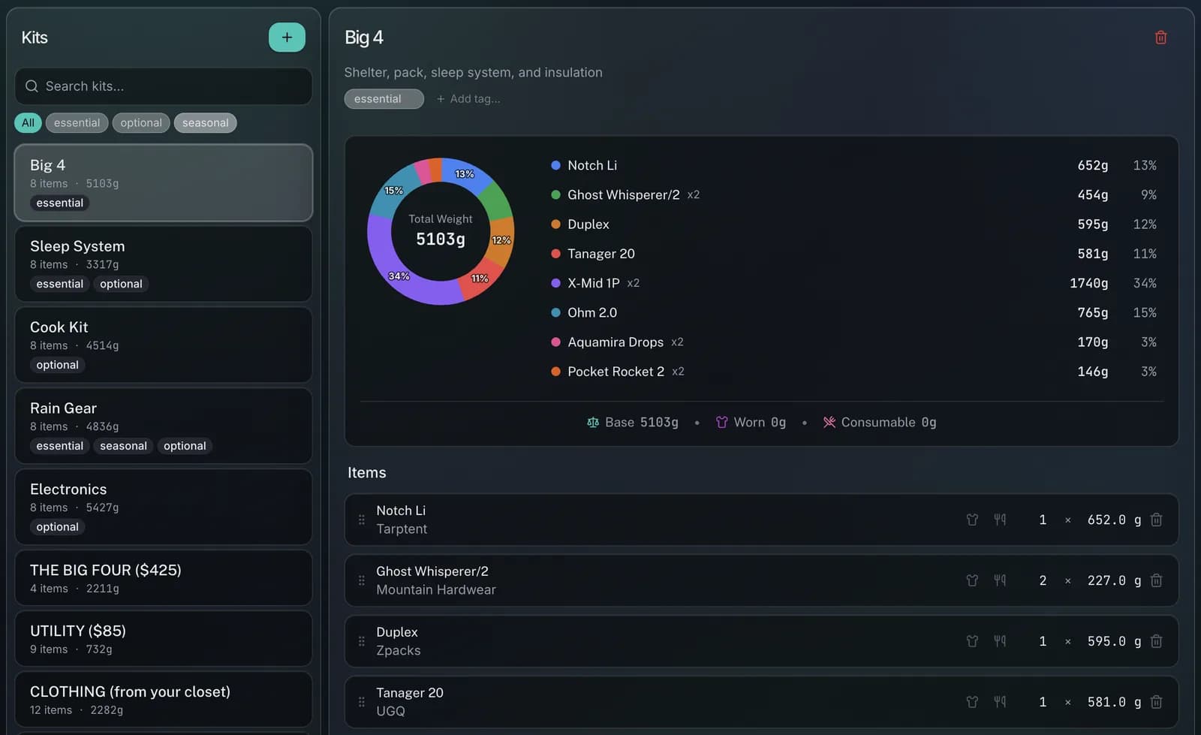
Task: Click the Total Weight 5103g chart center
Action: (x=441, y=231)
